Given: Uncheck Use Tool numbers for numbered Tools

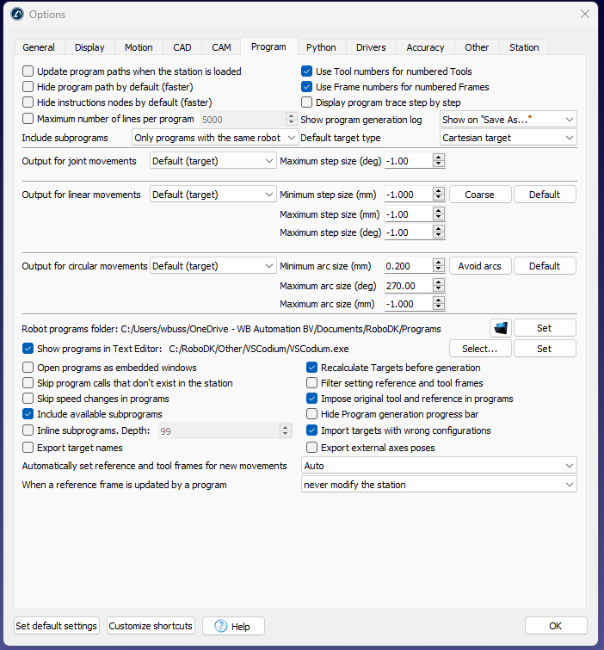Looking at the screenshot, I should click(x=307, y=71).
